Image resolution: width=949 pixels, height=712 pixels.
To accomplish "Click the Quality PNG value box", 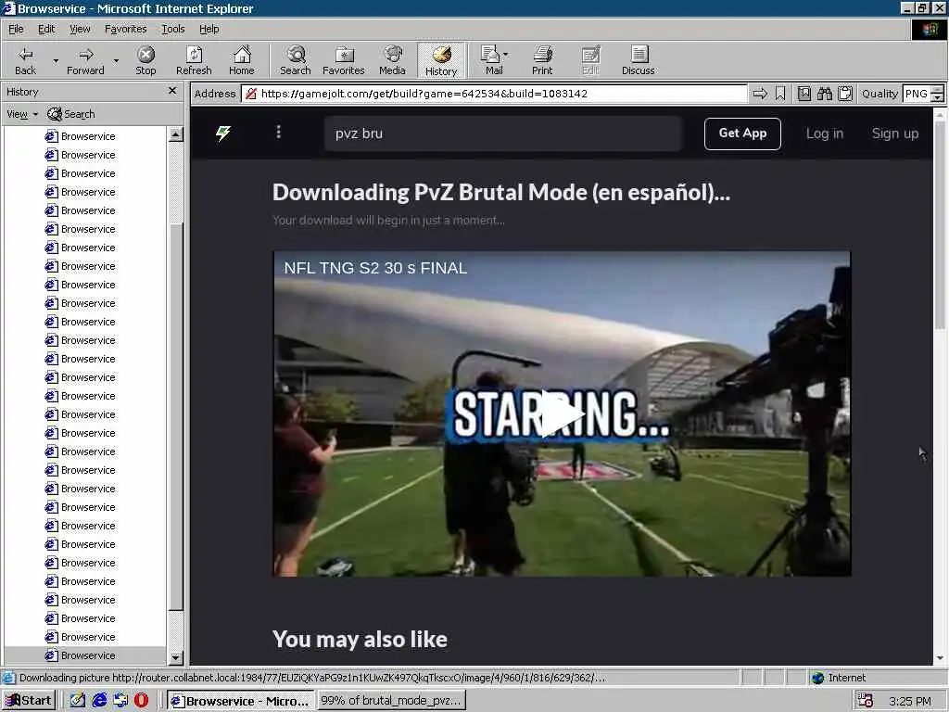I will 917,94.
